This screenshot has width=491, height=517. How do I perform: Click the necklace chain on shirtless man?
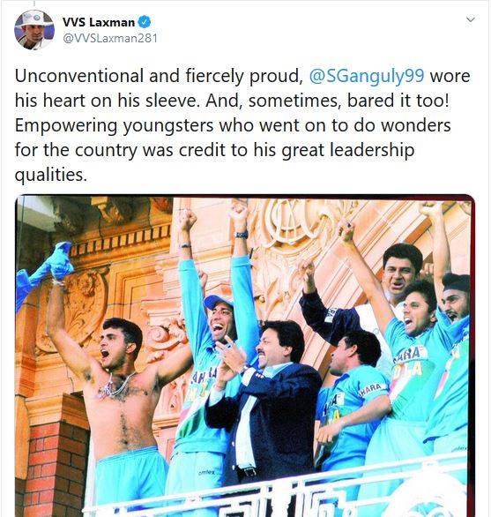click(117, 386)
